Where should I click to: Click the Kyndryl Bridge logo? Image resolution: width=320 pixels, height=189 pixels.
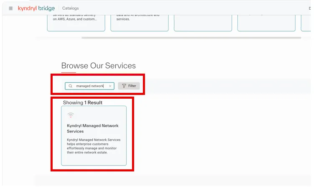(36, 8)
